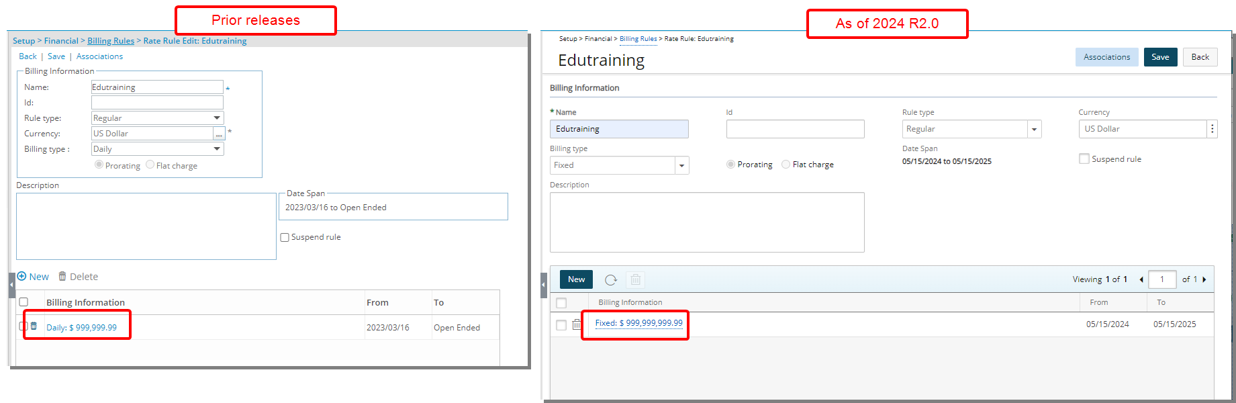Click Description text area in 2024 R2.0
Screen dimensions: 1236x403
pos(707,222)
